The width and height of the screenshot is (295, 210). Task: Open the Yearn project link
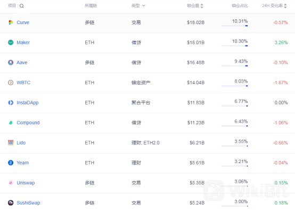coord(22,163)
